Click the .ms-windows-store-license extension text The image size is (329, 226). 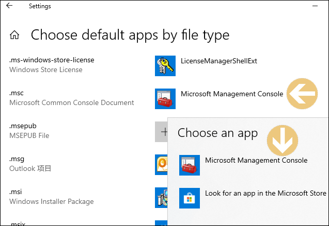coord(52,60)
